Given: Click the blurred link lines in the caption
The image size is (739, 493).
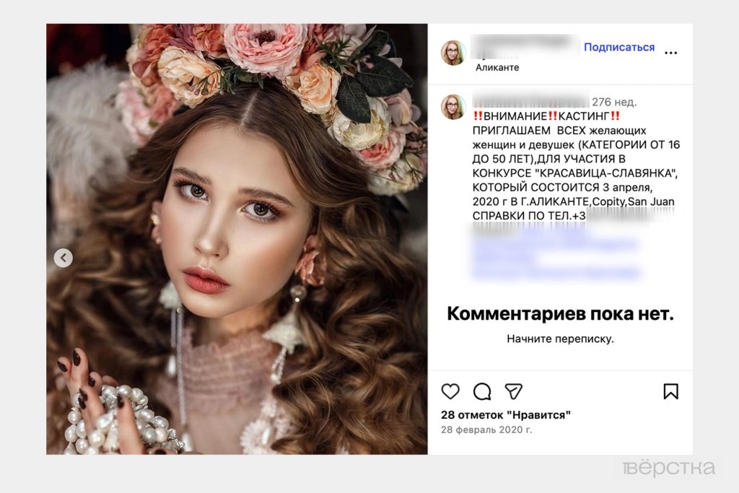Looking at the screenshot, I should click(555, 253).
